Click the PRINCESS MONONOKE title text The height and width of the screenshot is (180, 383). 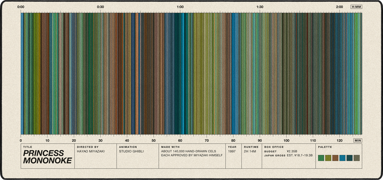[47, 157]
